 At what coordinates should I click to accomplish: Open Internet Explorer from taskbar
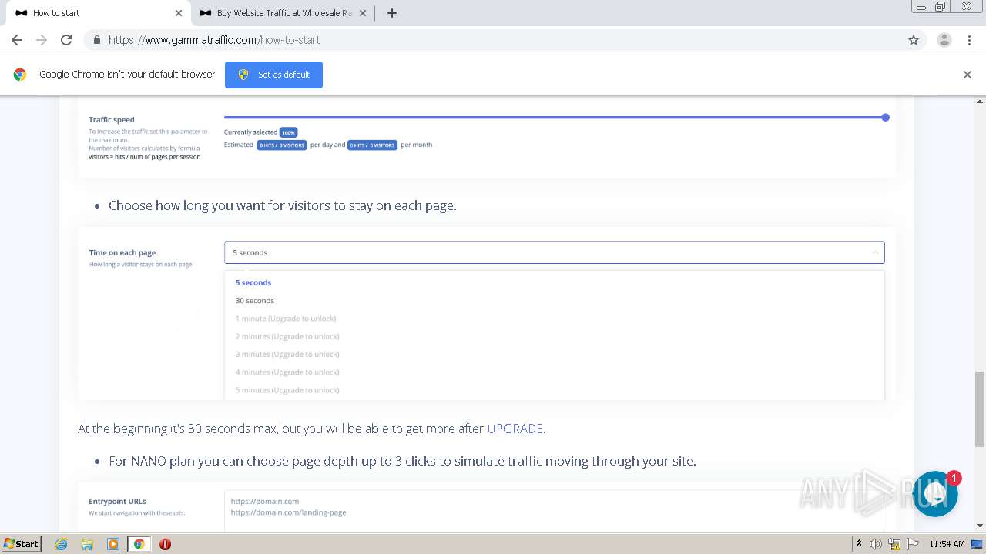coord(62,544)
